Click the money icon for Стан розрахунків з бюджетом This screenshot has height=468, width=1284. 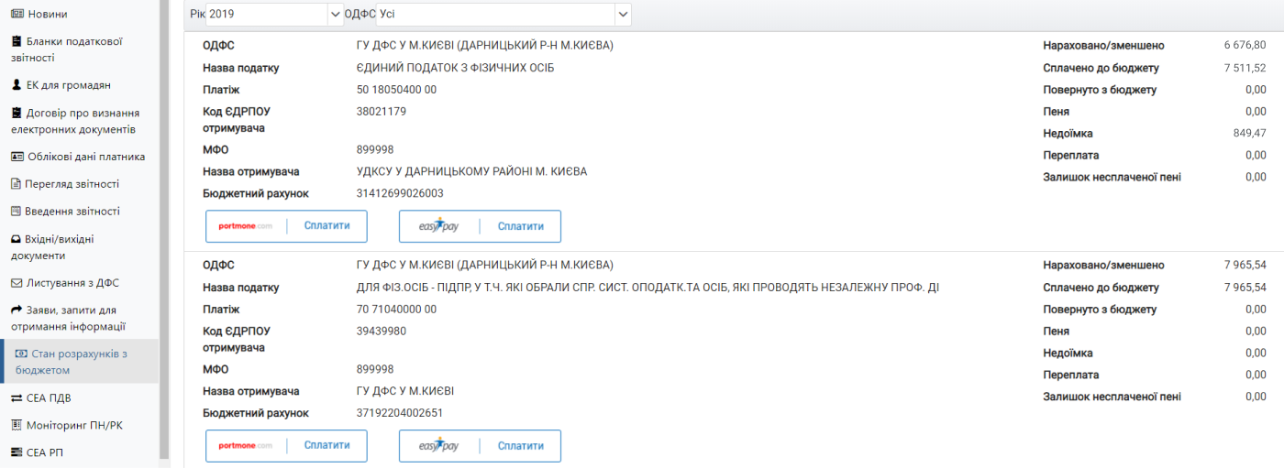pyautogui.click(x=21, y=354)
